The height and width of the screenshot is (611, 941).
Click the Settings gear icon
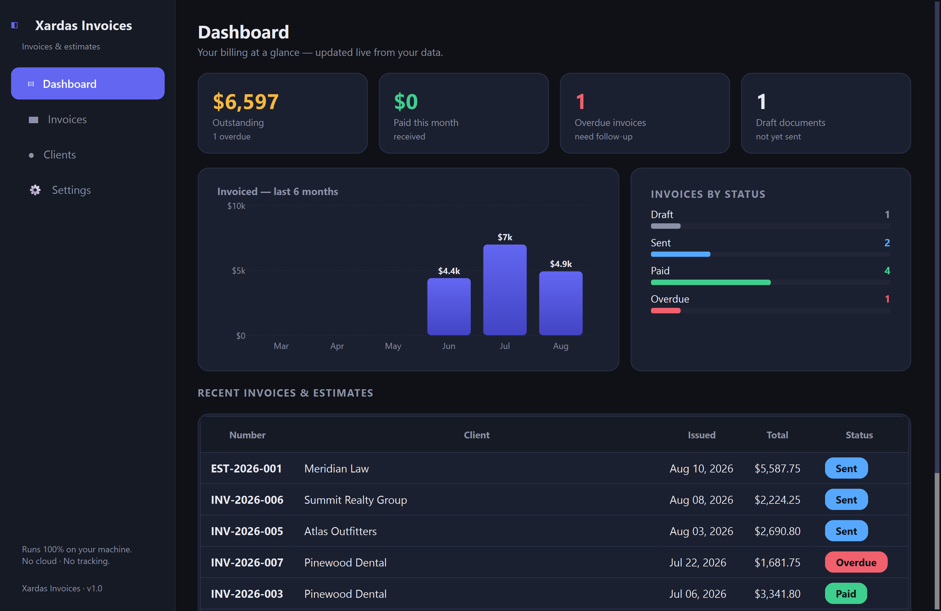[35, 190]
